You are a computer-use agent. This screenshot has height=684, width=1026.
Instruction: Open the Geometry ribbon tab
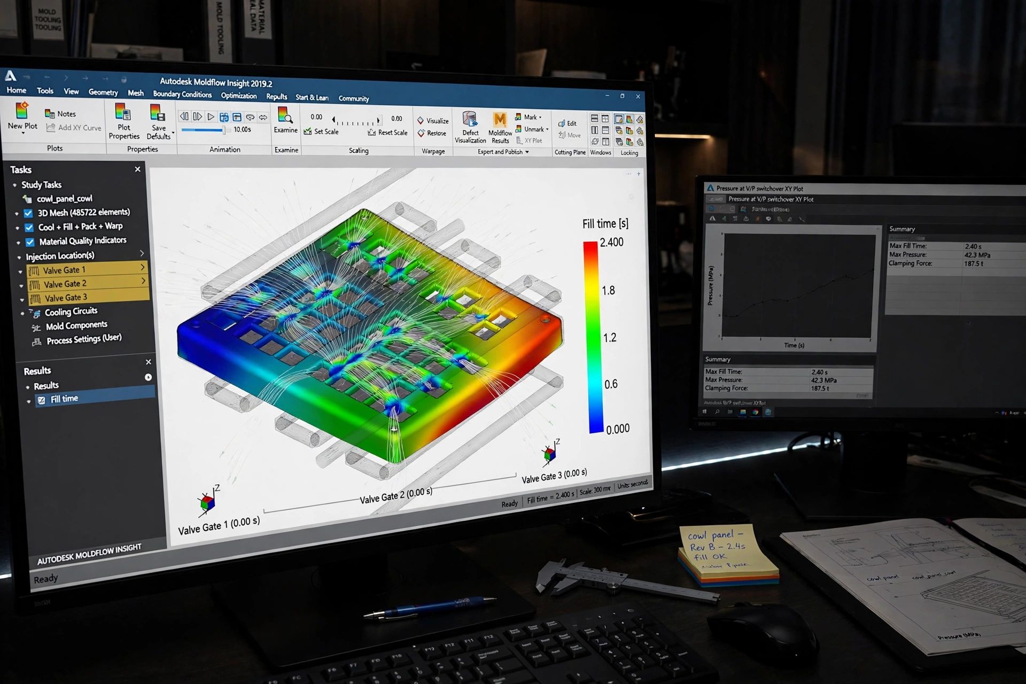click(x=103, y=92)
